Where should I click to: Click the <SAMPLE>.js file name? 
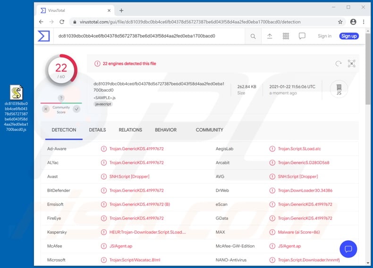(x=104, y=98)
